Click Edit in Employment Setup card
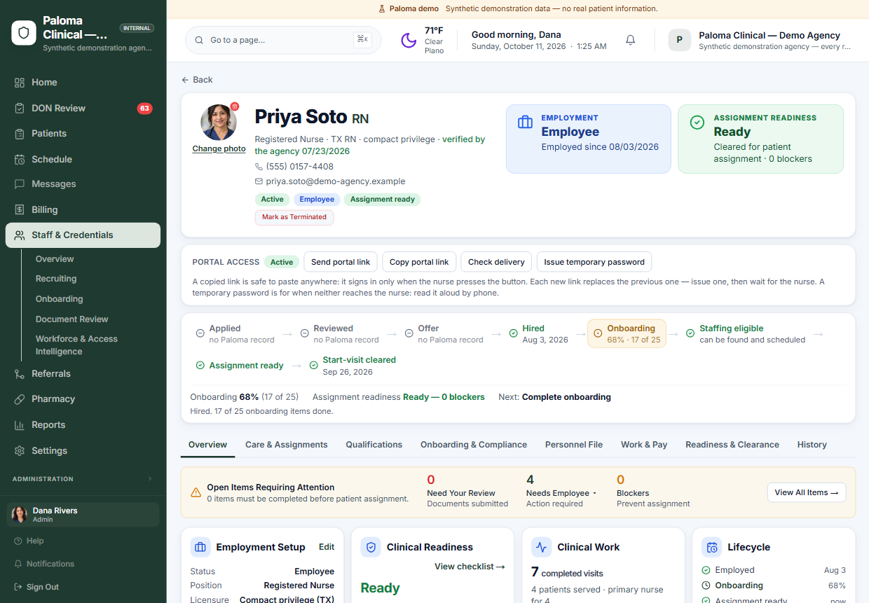869x603 pixels. pyautogui.click(x=327, y=547)
